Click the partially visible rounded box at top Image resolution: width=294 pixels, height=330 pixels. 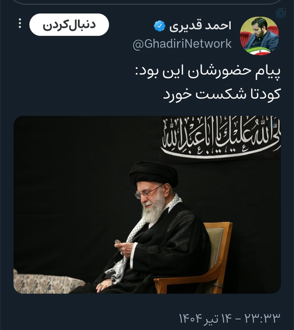point(147,2)
